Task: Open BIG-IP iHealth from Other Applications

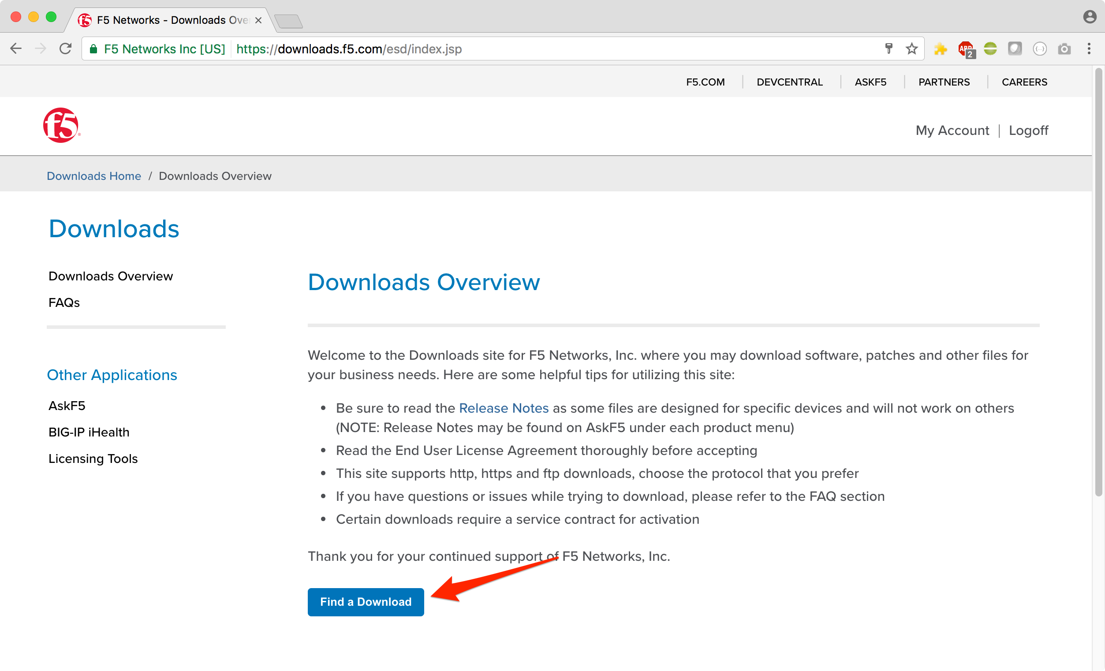Action: click(x=89, y=432)
